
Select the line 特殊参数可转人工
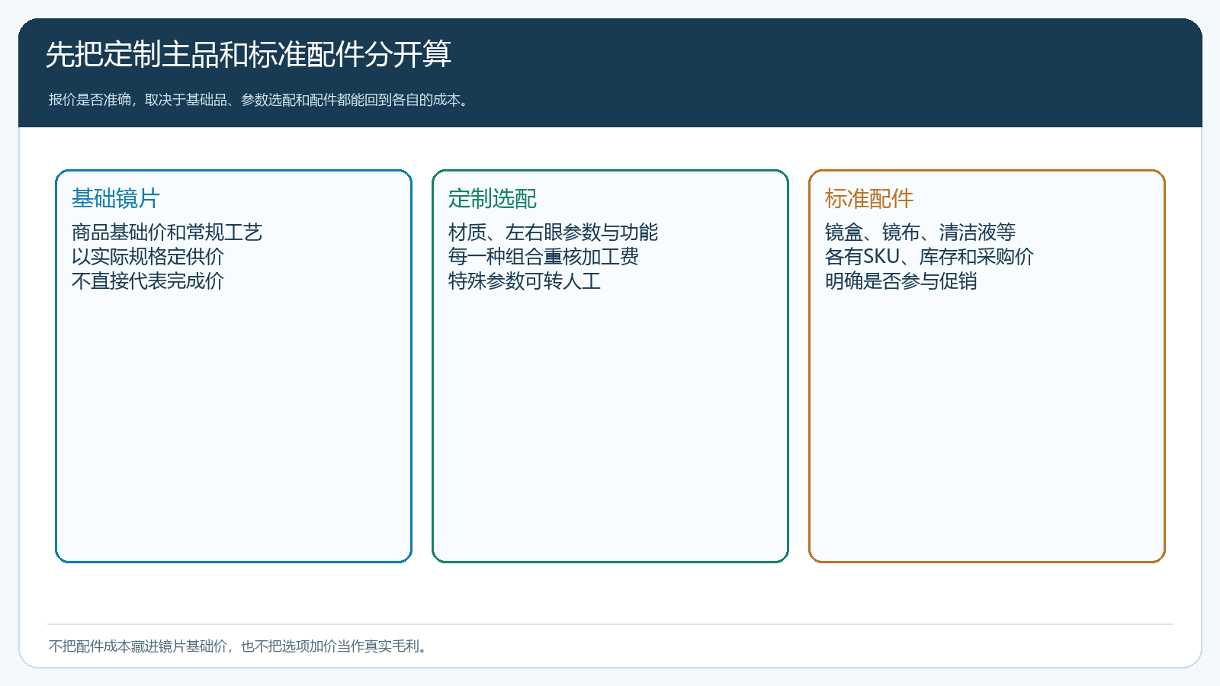tap(525, 281)
